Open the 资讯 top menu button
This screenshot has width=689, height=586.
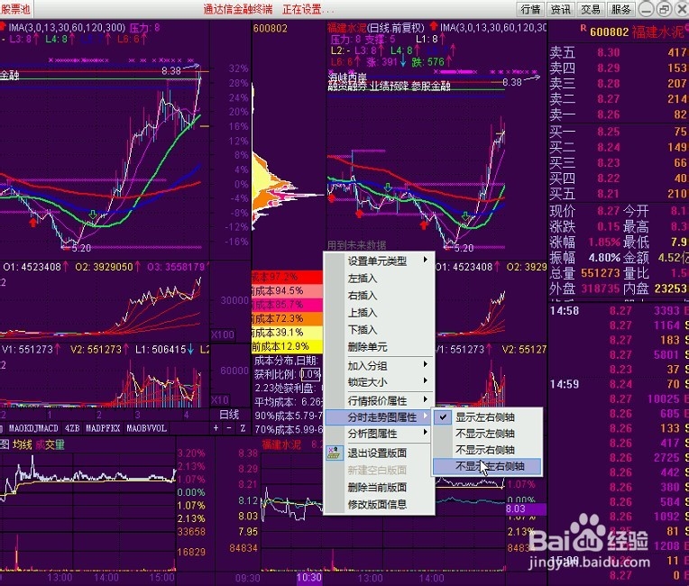click(x=560, y=9)
